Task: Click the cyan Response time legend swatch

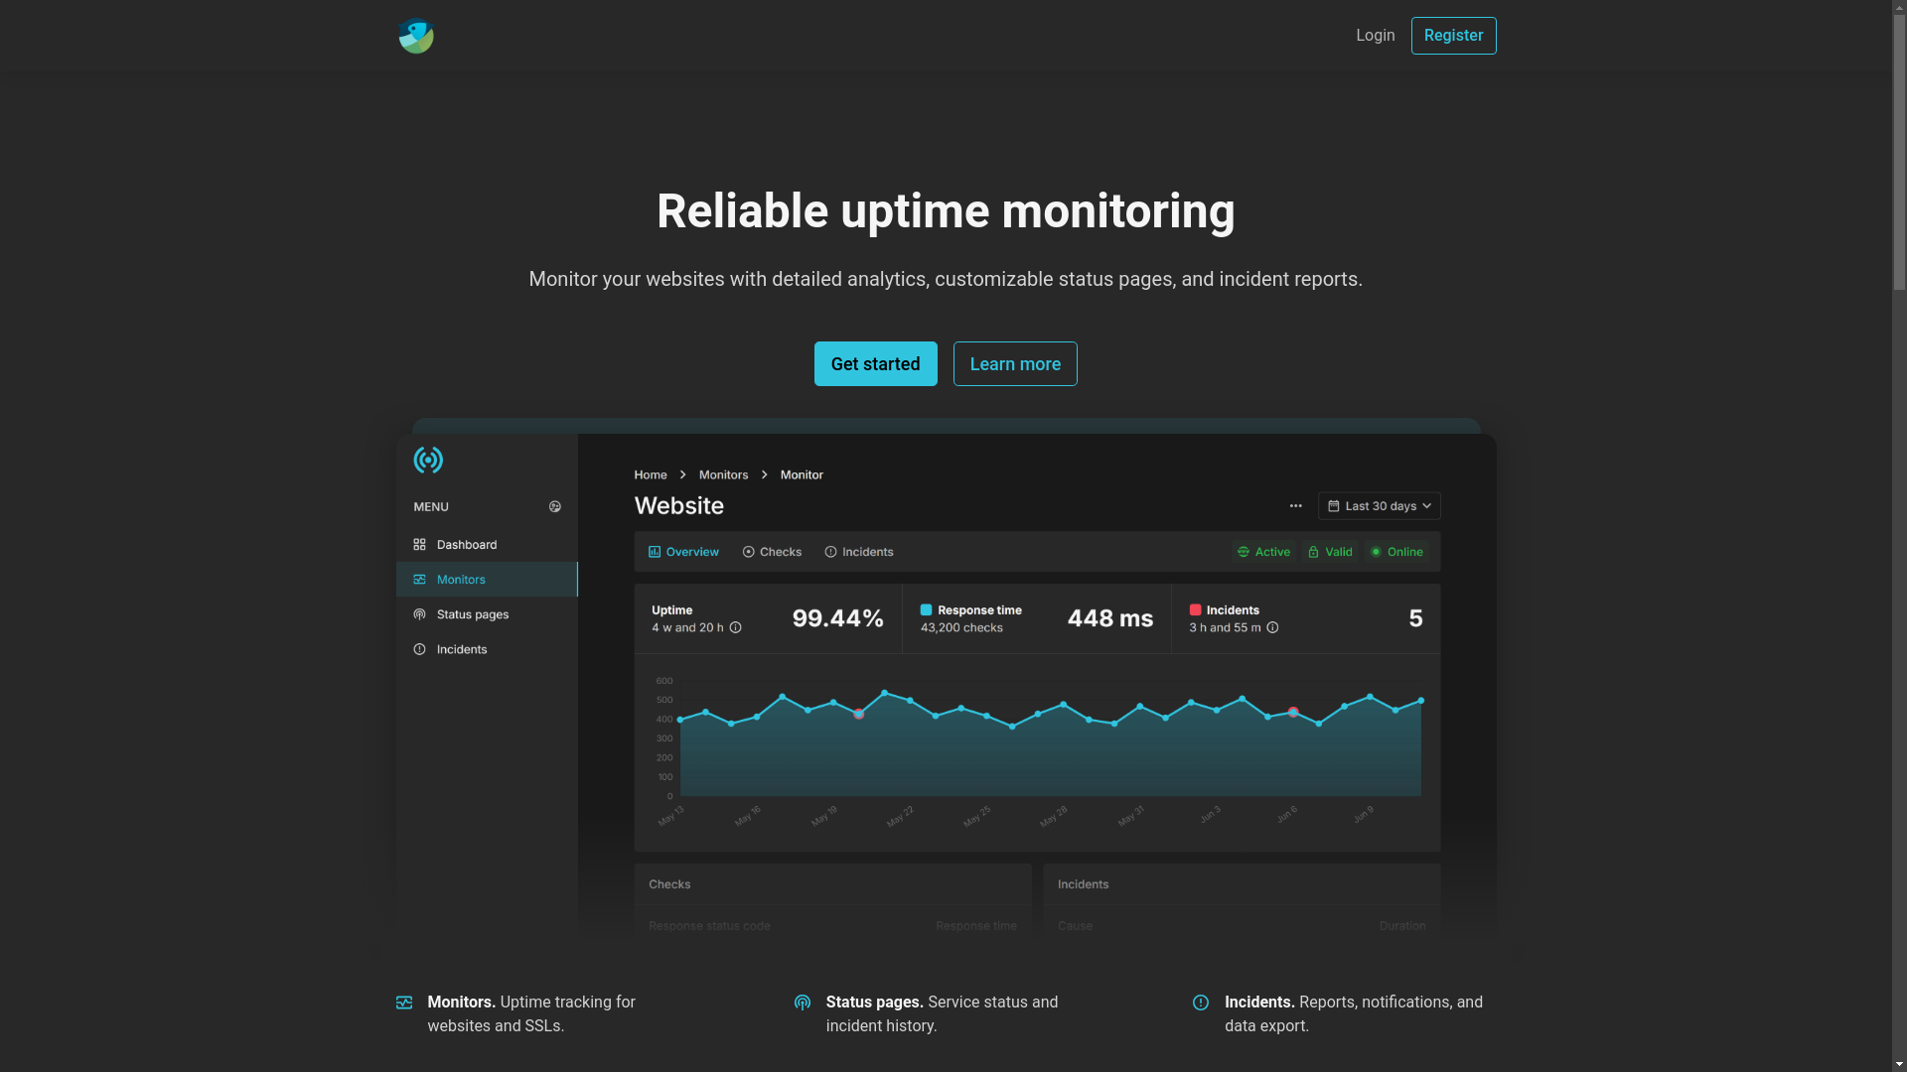Action: point(926,609)
